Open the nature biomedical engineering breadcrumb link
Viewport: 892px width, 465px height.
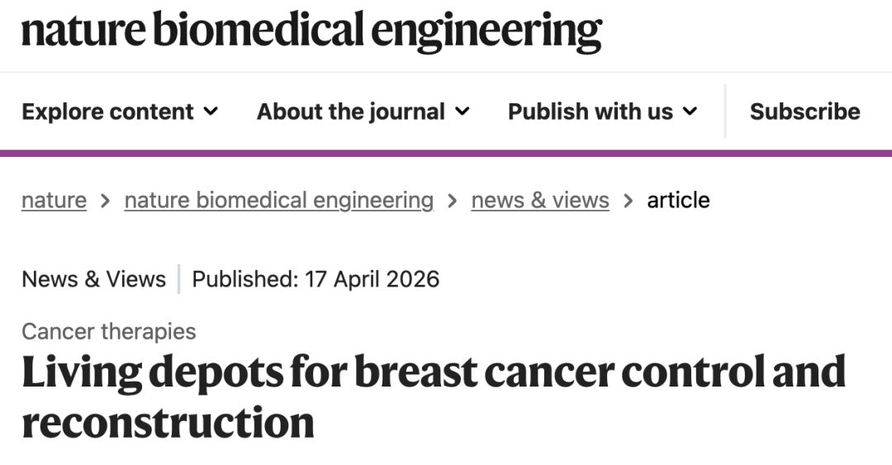point(279,200)
